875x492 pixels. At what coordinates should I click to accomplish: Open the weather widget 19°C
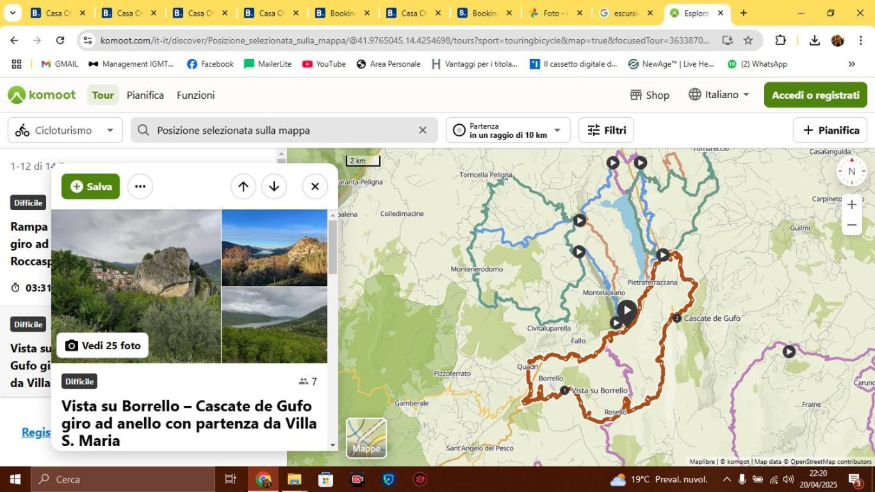pyautogui.click(x=658, y=479)
